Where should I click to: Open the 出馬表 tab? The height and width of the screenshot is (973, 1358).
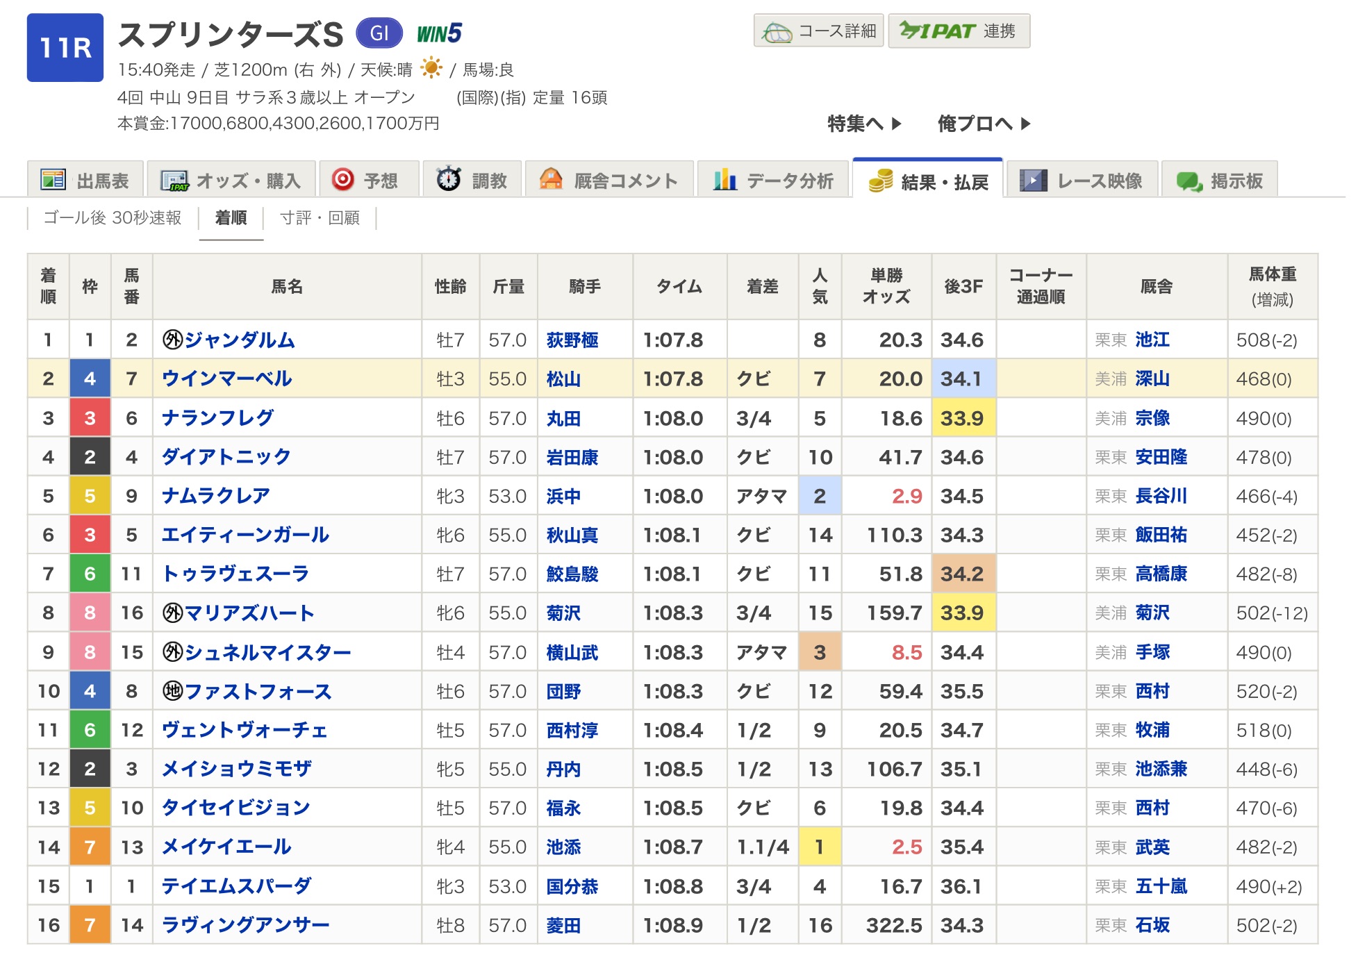(x=85, y=181)
